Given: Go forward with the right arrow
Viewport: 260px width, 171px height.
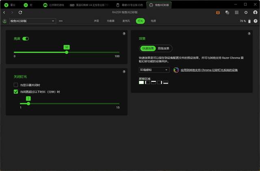Looking at the screenshot, I should point(12,13).
